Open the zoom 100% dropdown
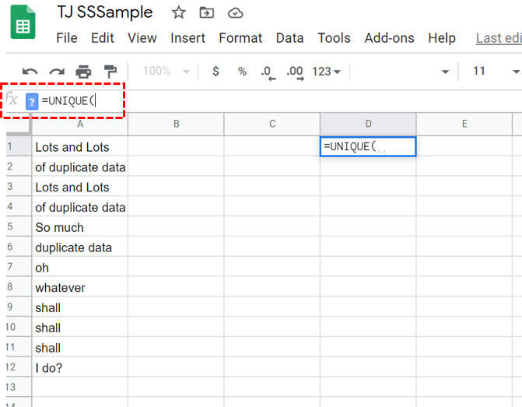522x407 pixels. (166, 72)
